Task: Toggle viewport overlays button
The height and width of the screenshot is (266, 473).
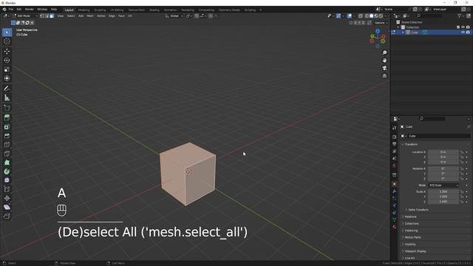Action: pyautogui.click(x=350, y=16)
